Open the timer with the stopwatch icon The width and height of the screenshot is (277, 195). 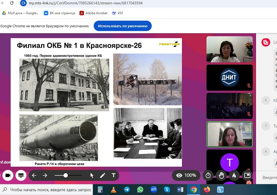(x=208, y=175)
